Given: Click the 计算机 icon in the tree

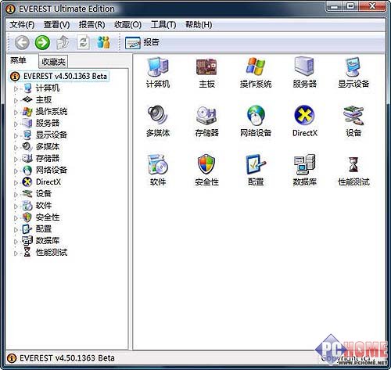Looking at the screenshot, I should [x=27, y=88].
